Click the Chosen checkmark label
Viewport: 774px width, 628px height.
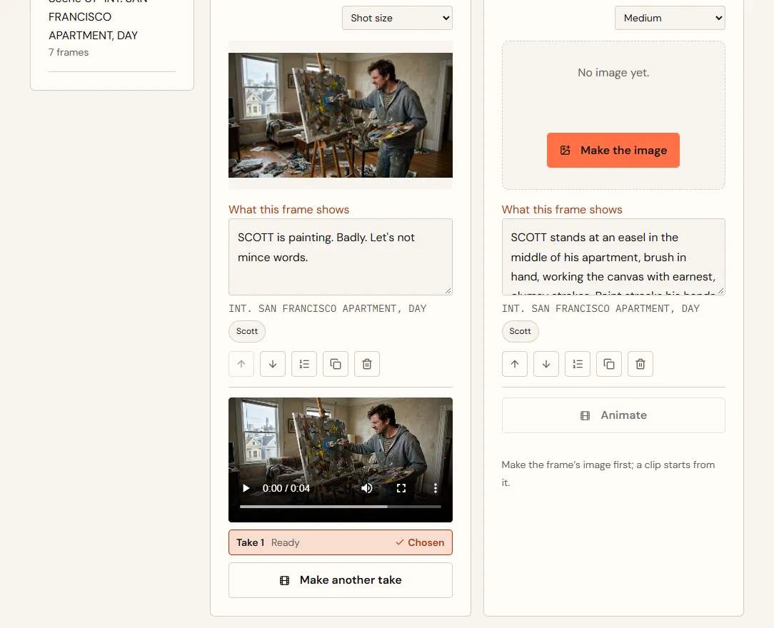(x=420, y=542)
